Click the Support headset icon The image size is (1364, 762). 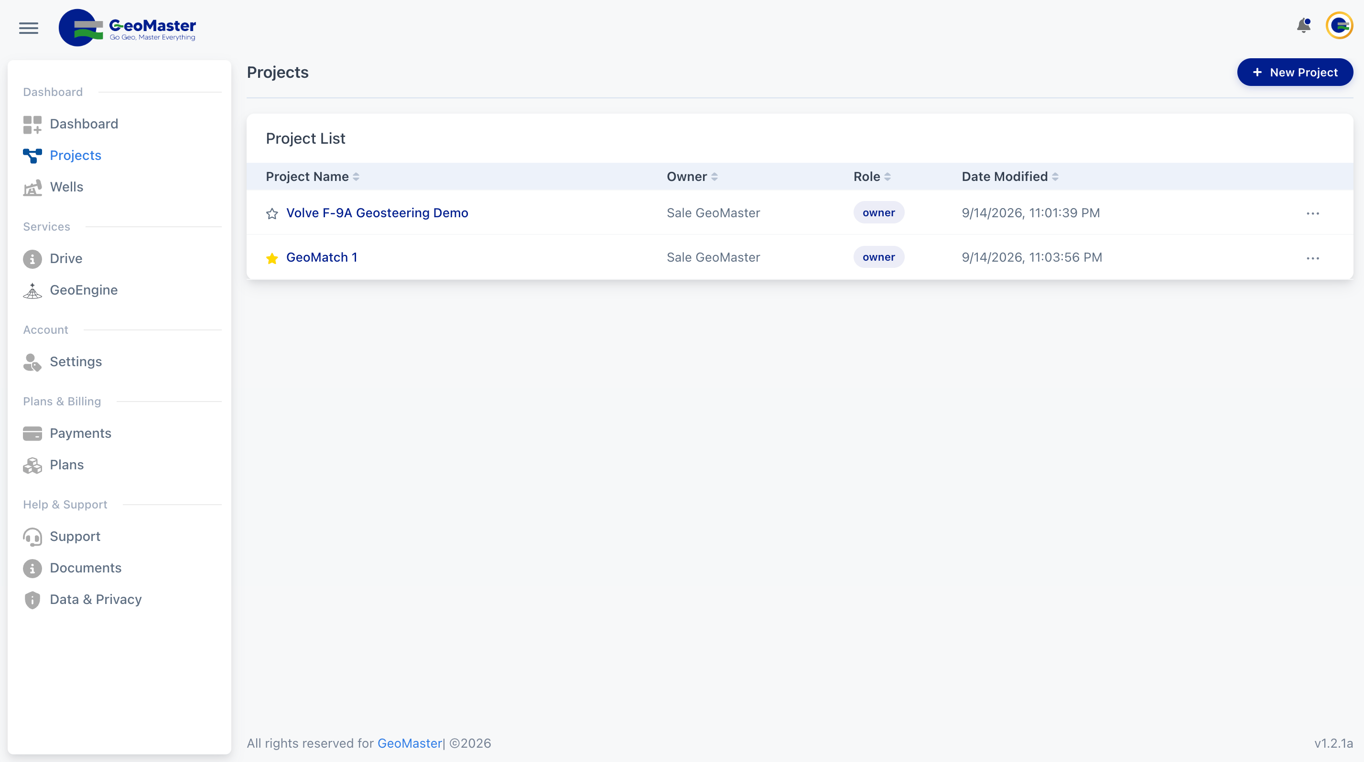[x=32, y=537]
